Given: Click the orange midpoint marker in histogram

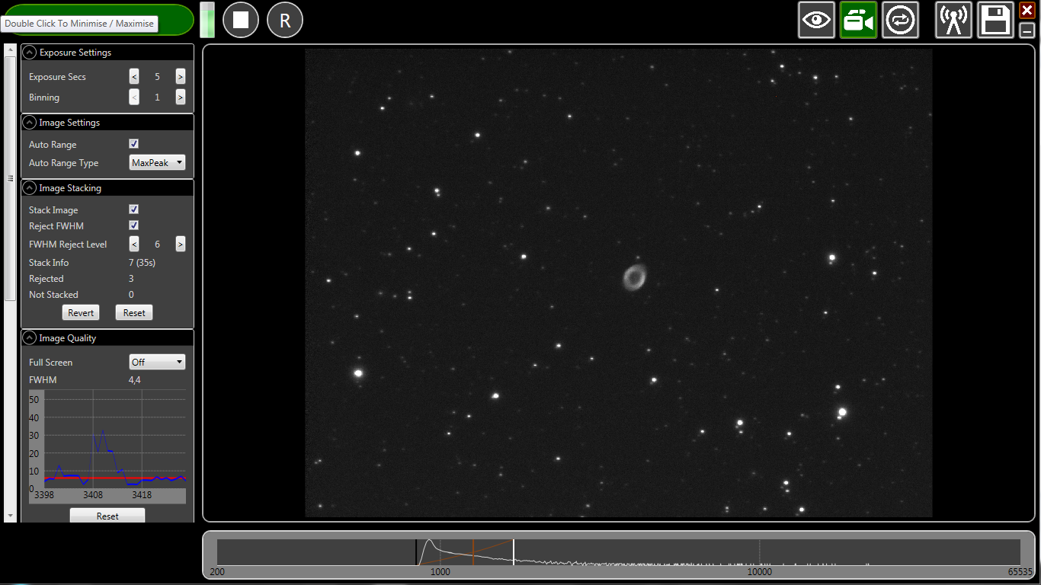Looking at the screenshot, I should coord(473,551).
